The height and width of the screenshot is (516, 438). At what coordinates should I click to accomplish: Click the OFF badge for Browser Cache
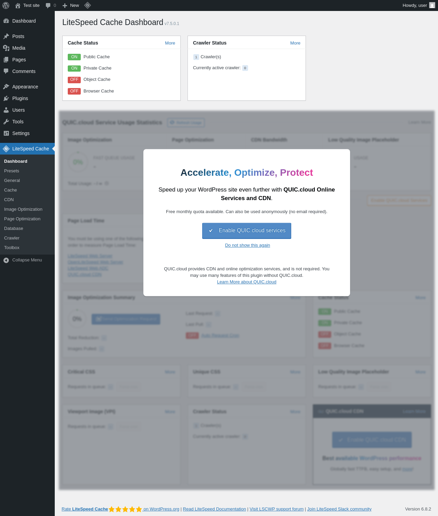(x=74, y=91)
